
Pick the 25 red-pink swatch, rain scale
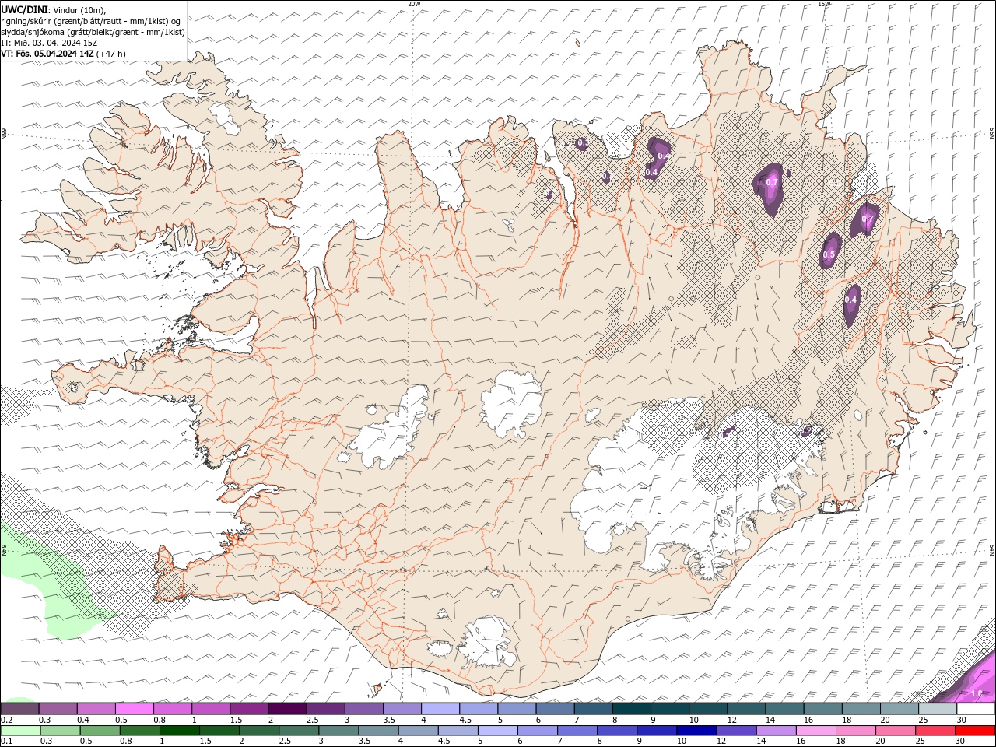[x=935, y=731]
